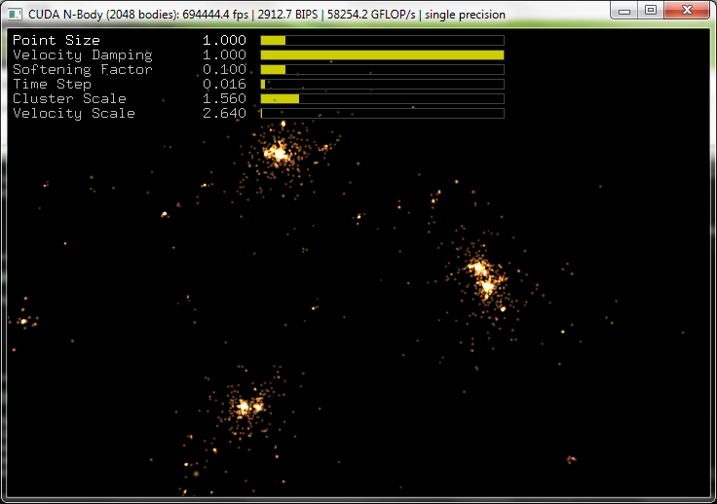The width and height of the screenshot is (717, 504).
Task: Click the star cluster on the right
Action: (x=484, y=276)
